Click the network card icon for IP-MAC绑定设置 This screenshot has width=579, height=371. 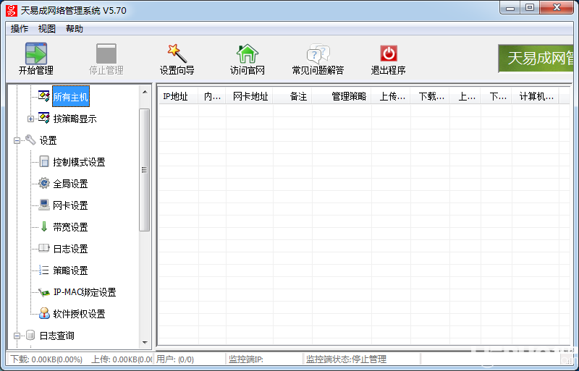pyautogui.click(x=44, y=292)
